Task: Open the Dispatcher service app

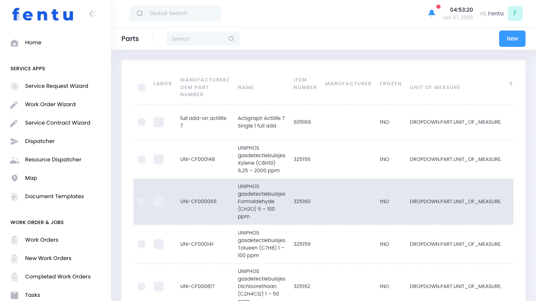Action: 40,141
